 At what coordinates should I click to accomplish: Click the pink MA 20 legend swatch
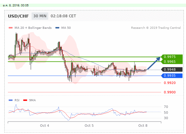[x=11, y=28]
